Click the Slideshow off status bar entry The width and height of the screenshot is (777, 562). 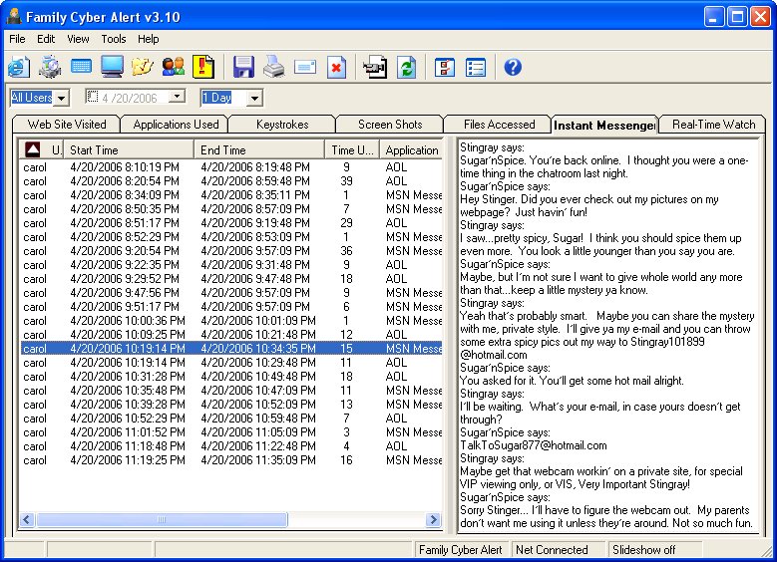pyautogui.click(x=654, y=550)
